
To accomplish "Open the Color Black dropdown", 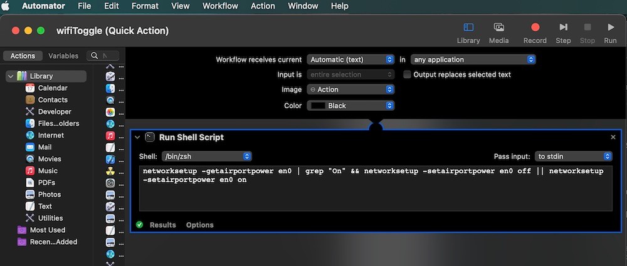I will pos(350,106).
